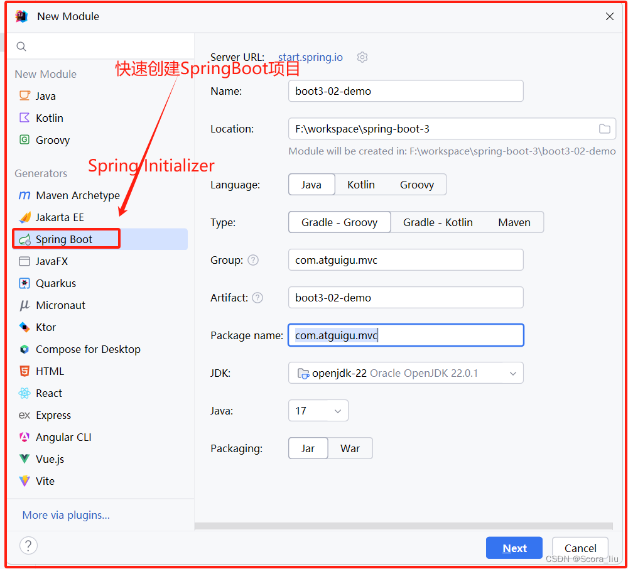Image resolution: width=628 pixels, height=569 pixels.
Task: Click the Vite lightning icon
Action: click(x=24, y=481)
